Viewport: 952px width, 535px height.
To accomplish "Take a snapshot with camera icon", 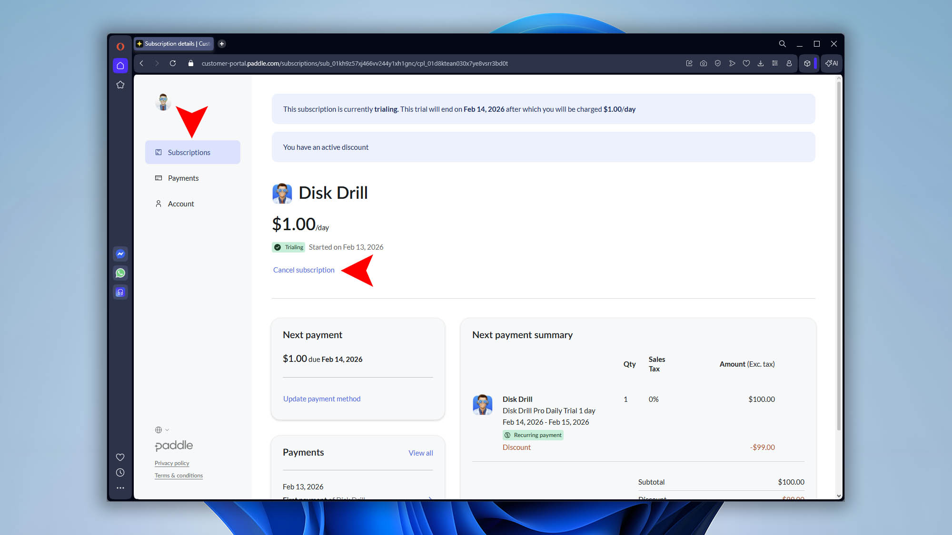I will [x=704, y=63].
